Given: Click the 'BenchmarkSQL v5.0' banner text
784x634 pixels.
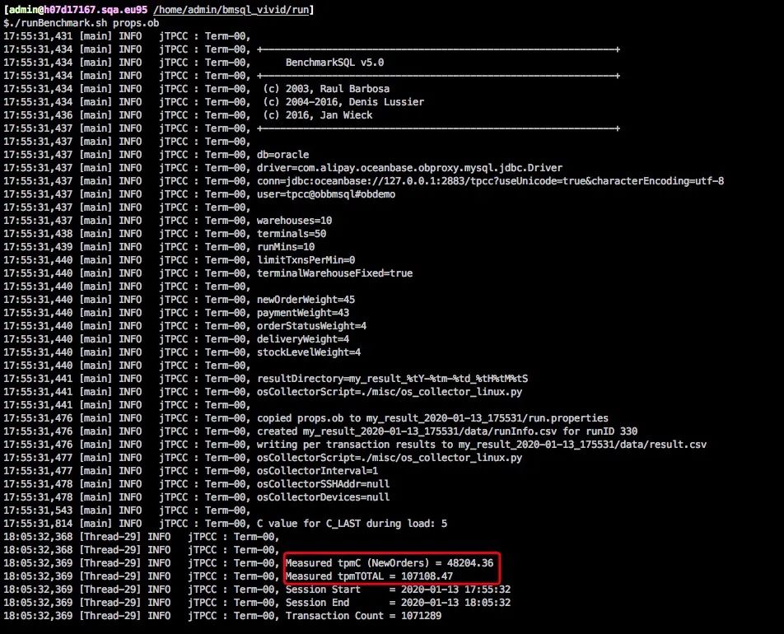Looking at the screenshot, I should click(334, 63).
